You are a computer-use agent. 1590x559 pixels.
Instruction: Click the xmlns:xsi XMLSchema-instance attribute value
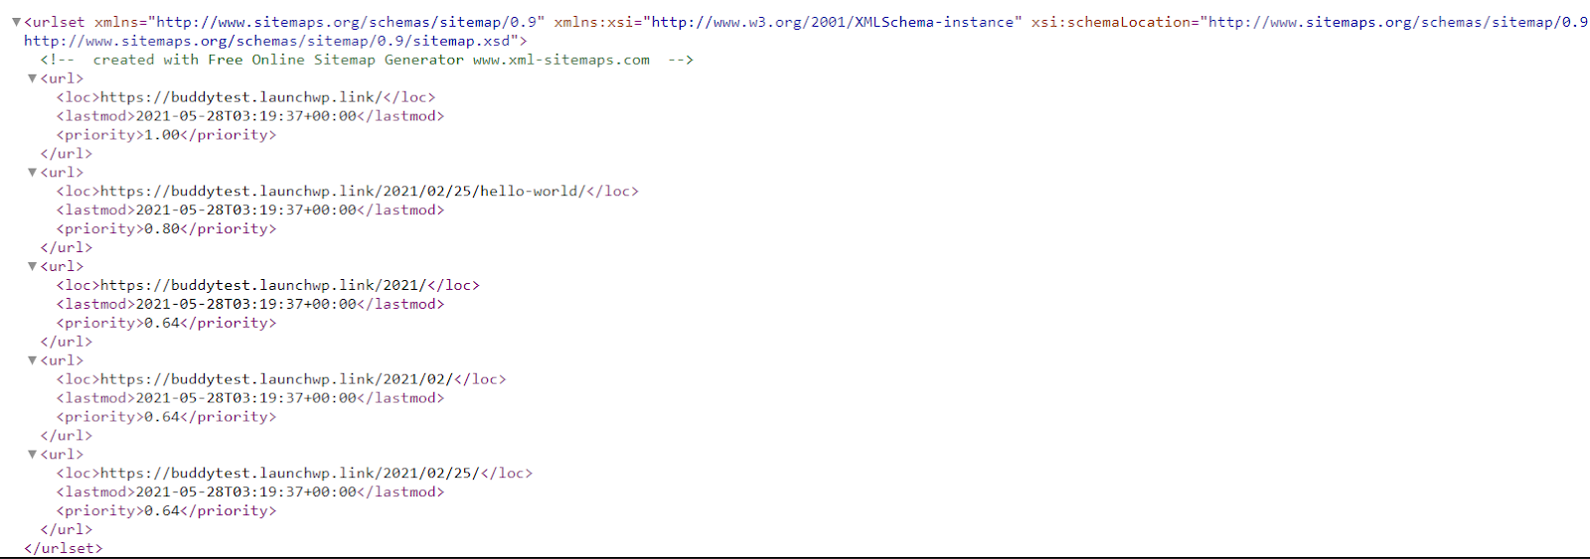pos(837,22)
